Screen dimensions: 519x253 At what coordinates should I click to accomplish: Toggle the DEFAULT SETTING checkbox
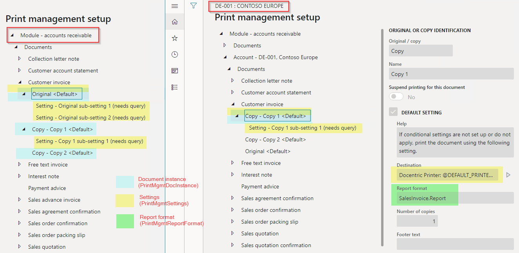pos(393,112)
